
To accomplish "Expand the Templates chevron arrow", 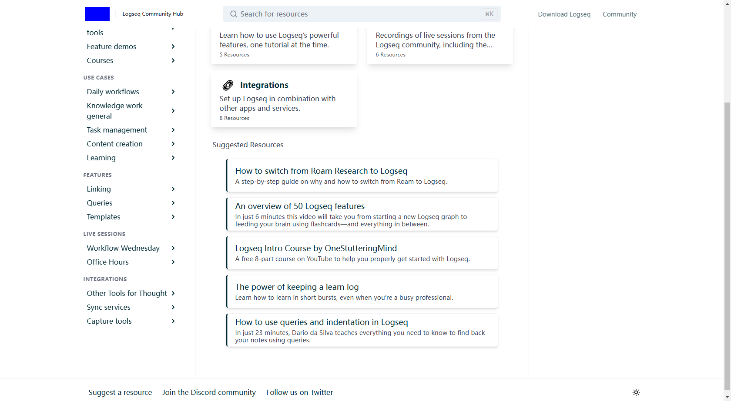I will (x=173, y=217).
